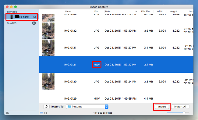Click the Image Capture window title

pos(99,7)
